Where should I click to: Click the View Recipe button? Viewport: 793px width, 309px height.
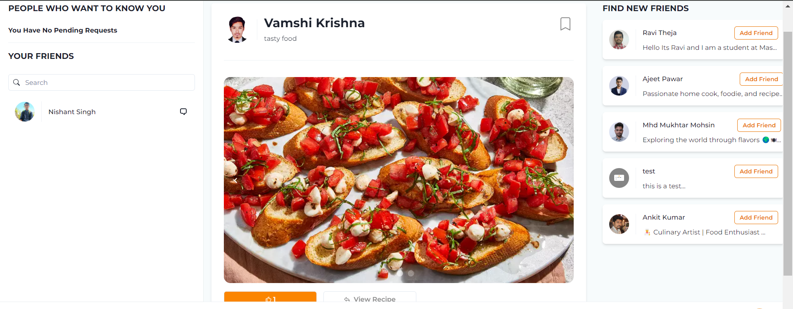(x=370, y=299)
